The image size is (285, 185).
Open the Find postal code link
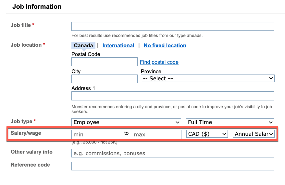click(x=159, y=62)
